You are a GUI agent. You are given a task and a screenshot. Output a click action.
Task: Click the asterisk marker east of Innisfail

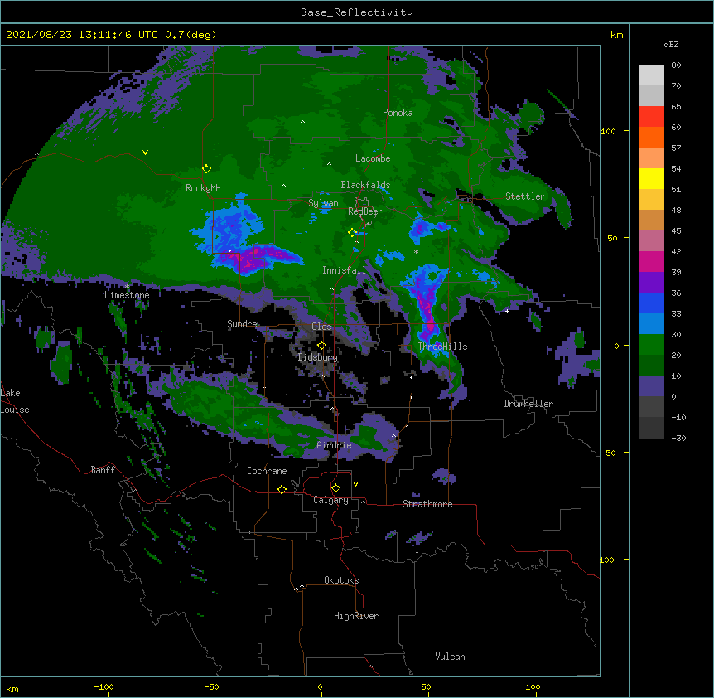pyautogui.click(x=416, y=251)
